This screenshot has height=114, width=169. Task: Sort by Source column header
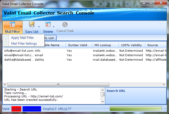coord(156,45)
